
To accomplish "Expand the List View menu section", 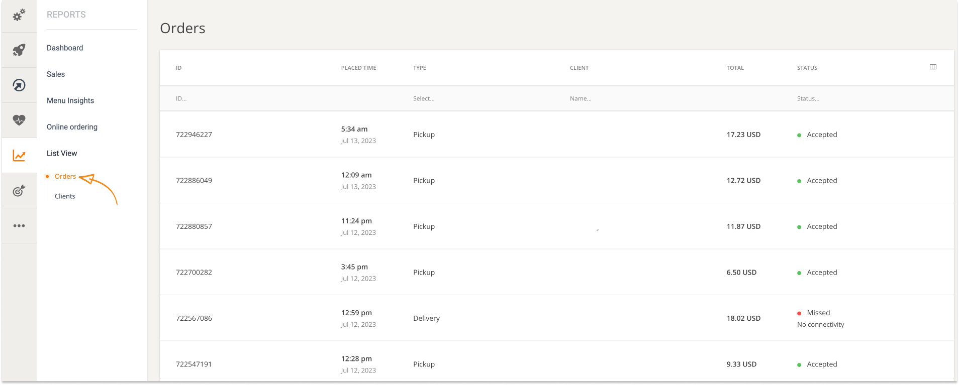I will tap(62, 154).
